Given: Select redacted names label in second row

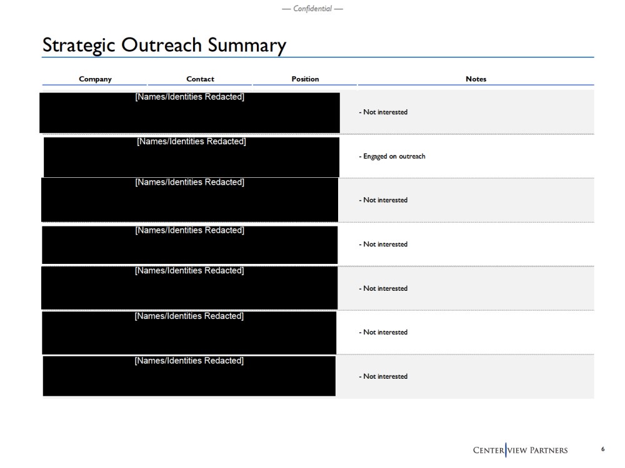Looking at the screenshot, I should point(191,142).
